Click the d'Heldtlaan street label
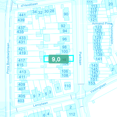Viewport: 117px width, 117px height. pyautogui.click(x=29, y=5)
